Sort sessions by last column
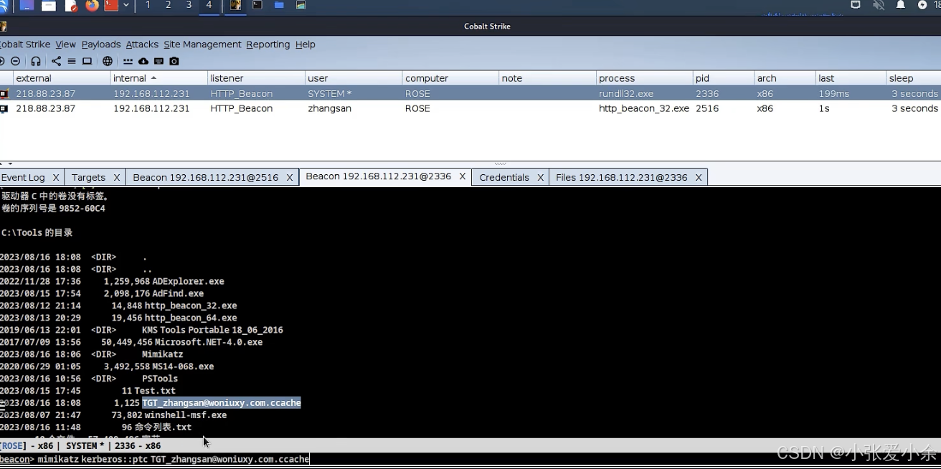 [x=851, y=78]
